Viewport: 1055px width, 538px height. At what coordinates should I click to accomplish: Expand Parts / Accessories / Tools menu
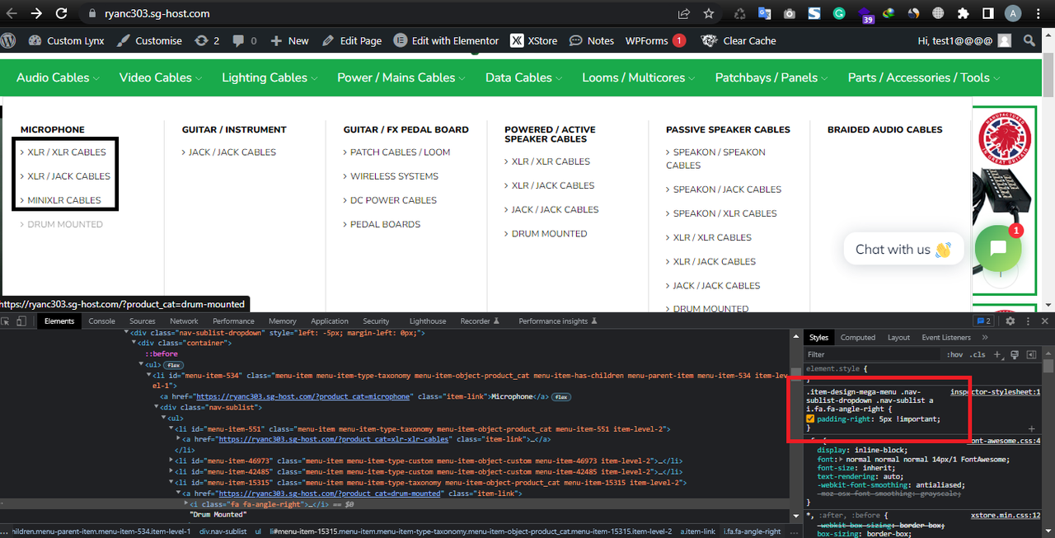click(x=924, y=77)
